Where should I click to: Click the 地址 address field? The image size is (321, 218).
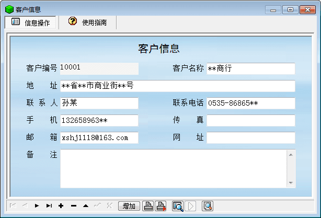(177, 86)
